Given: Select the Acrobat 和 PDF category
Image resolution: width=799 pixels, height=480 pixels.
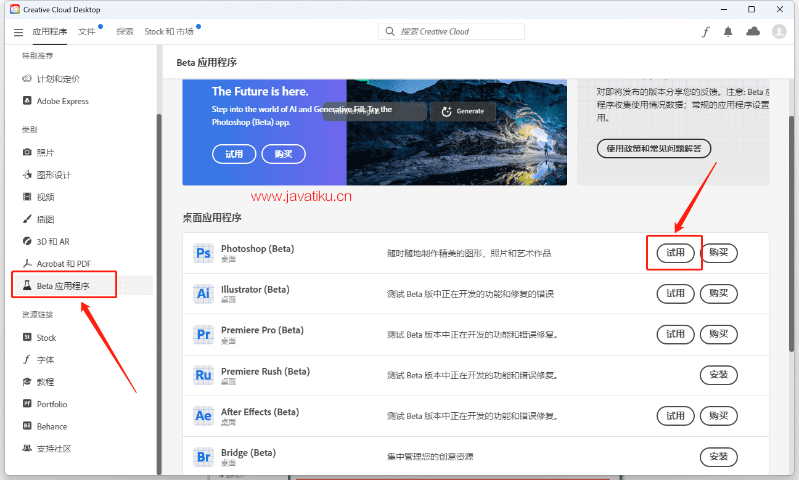Looking at the screenshot, I should (x=57, y=264).
